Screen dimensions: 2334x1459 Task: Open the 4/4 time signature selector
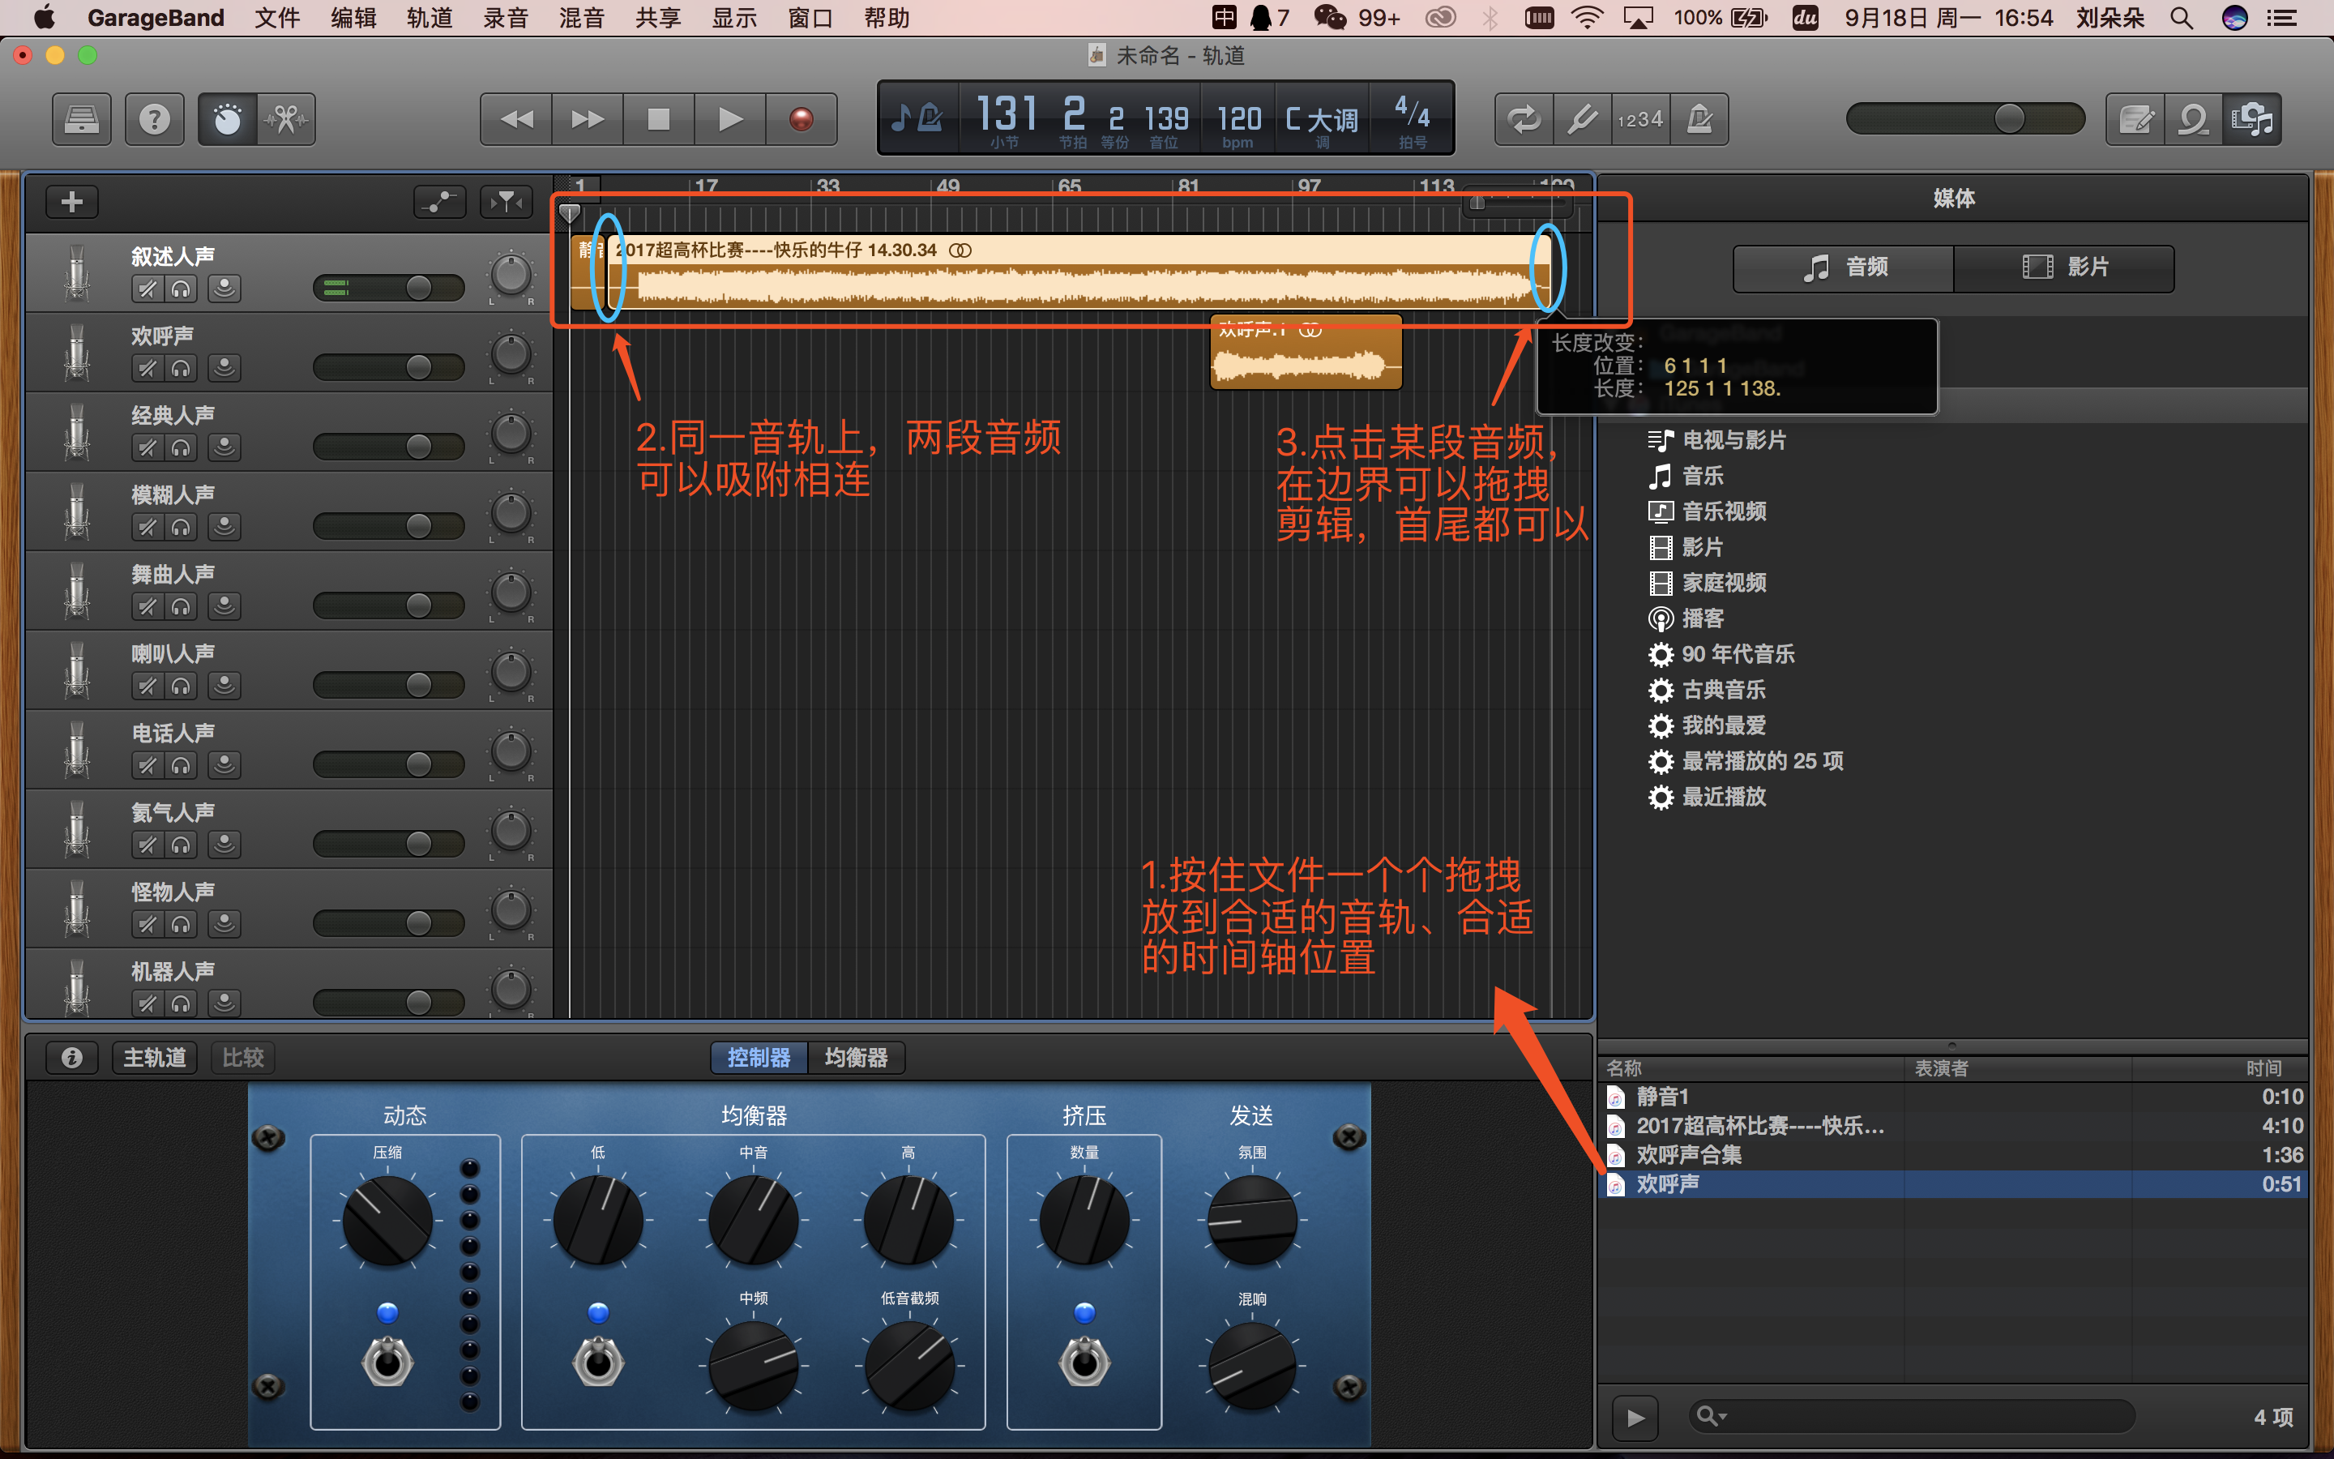point(1411,118)
